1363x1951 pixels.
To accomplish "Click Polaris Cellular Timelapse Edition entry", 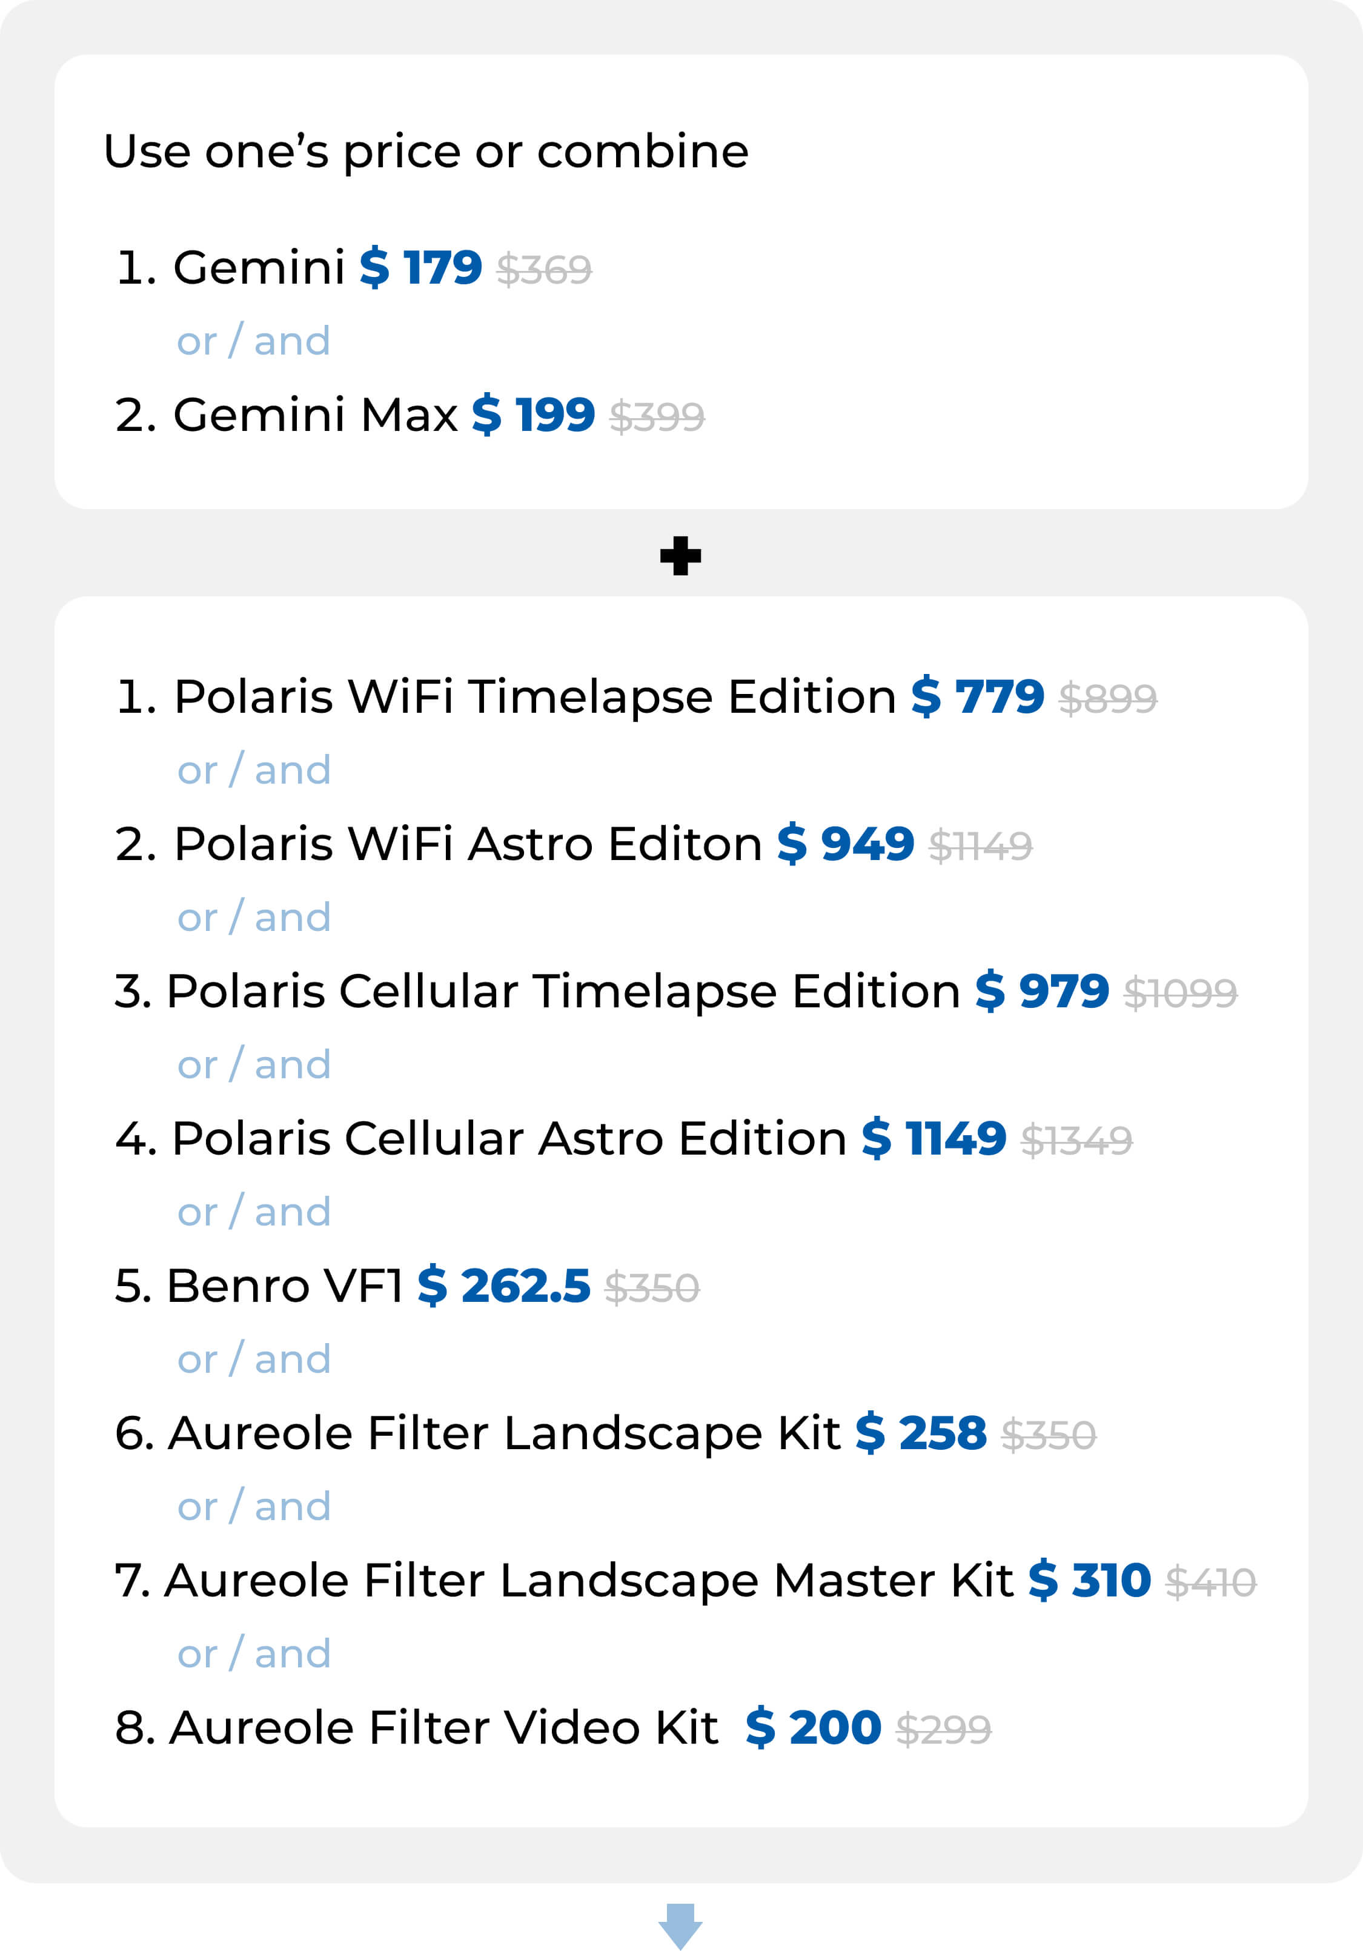I will click(x=563, y=992).
